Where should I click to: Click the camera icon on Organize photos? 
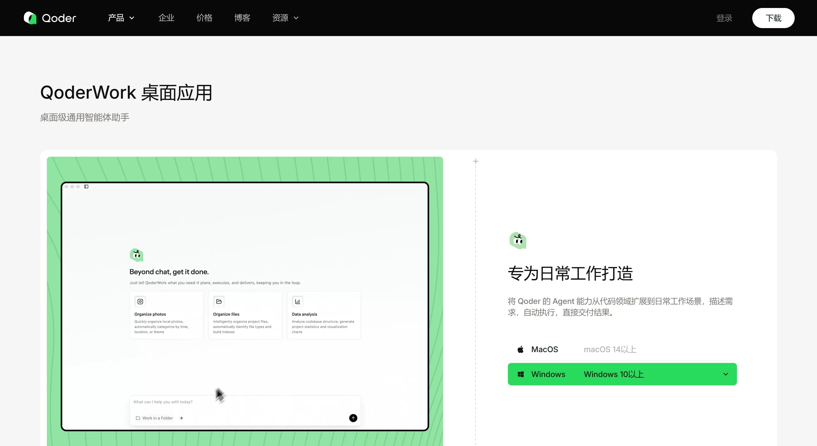140,301
